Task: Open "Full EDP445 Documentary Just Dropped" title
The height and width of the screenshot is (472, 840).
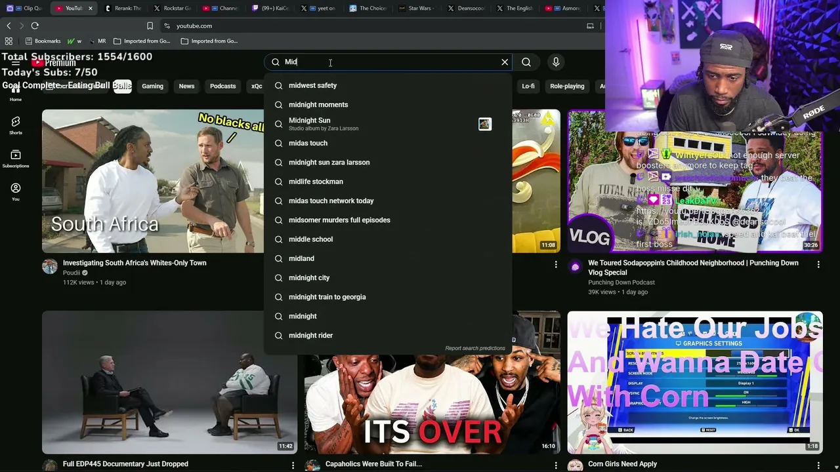Action: 125,464
